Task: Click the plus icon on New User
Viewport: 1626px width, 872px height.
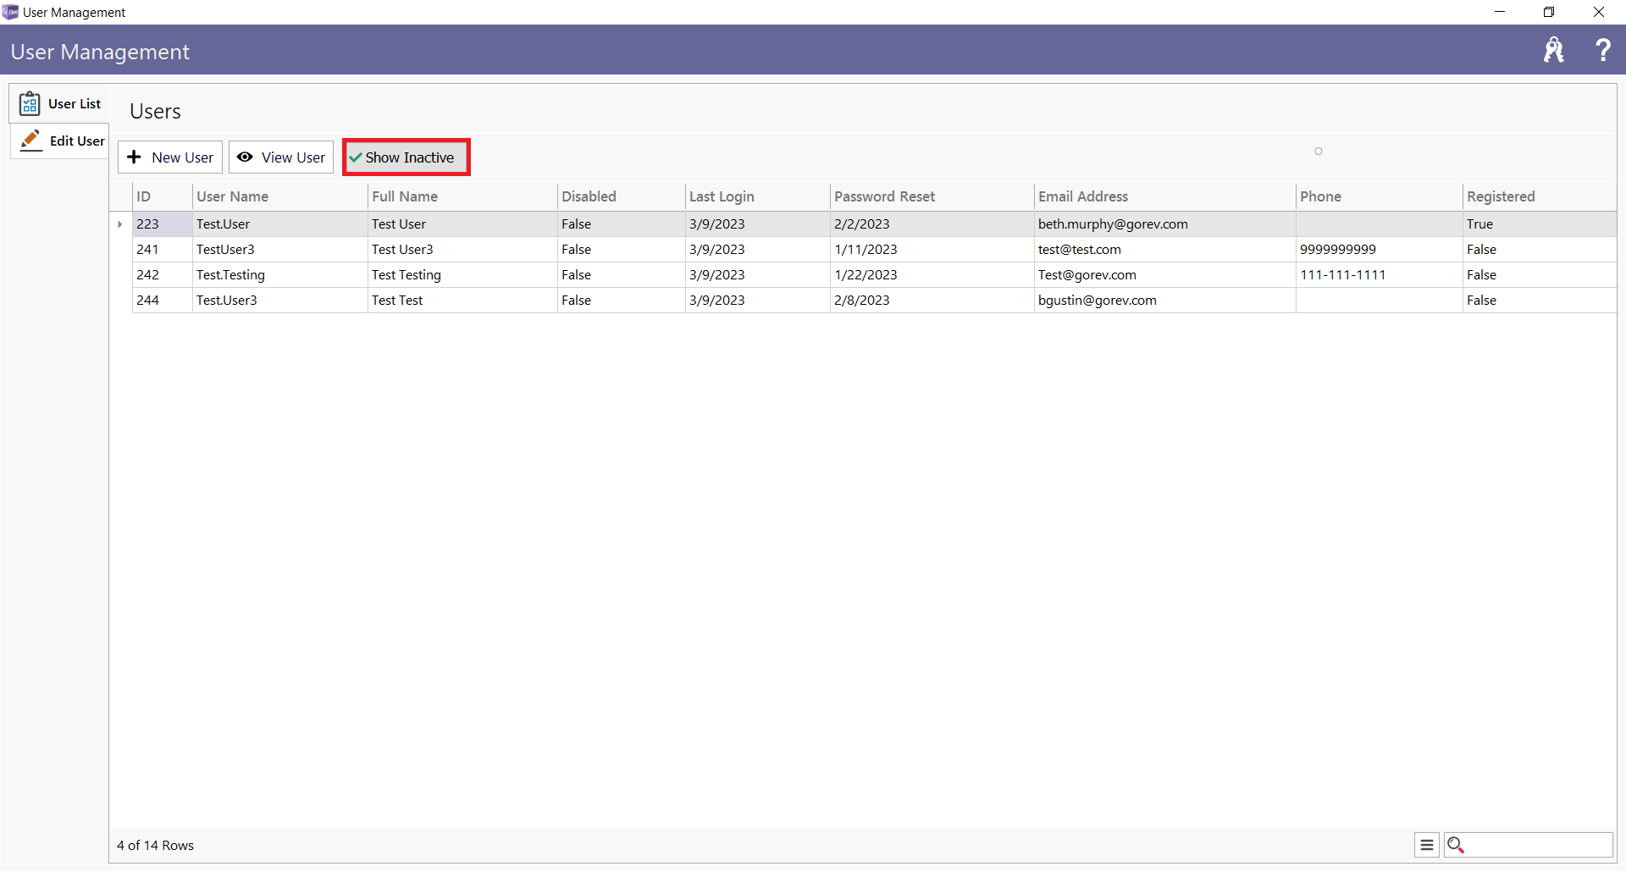Action: tap(134, 157)
